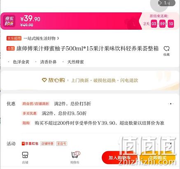Viewport: 180px width, 169px height.
Task: Select the 店铺特惠 activity tag
Action: coord(47,144)
